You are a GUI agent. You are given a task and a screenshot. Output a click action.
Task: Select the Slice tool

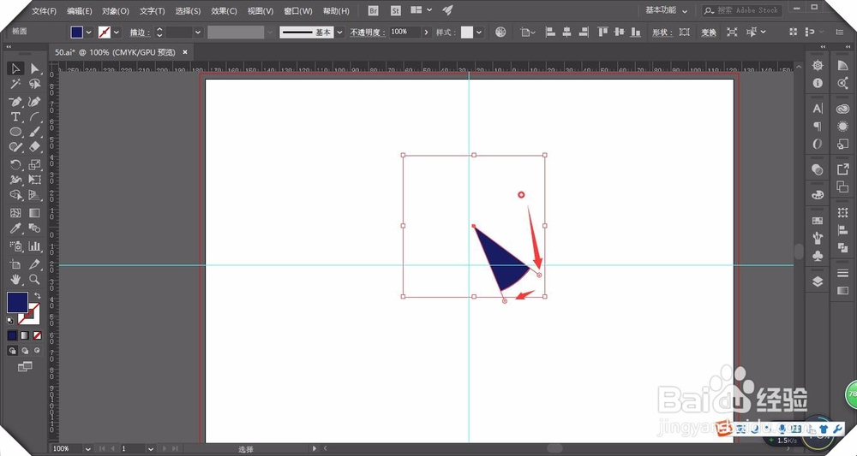pos(34,264)
